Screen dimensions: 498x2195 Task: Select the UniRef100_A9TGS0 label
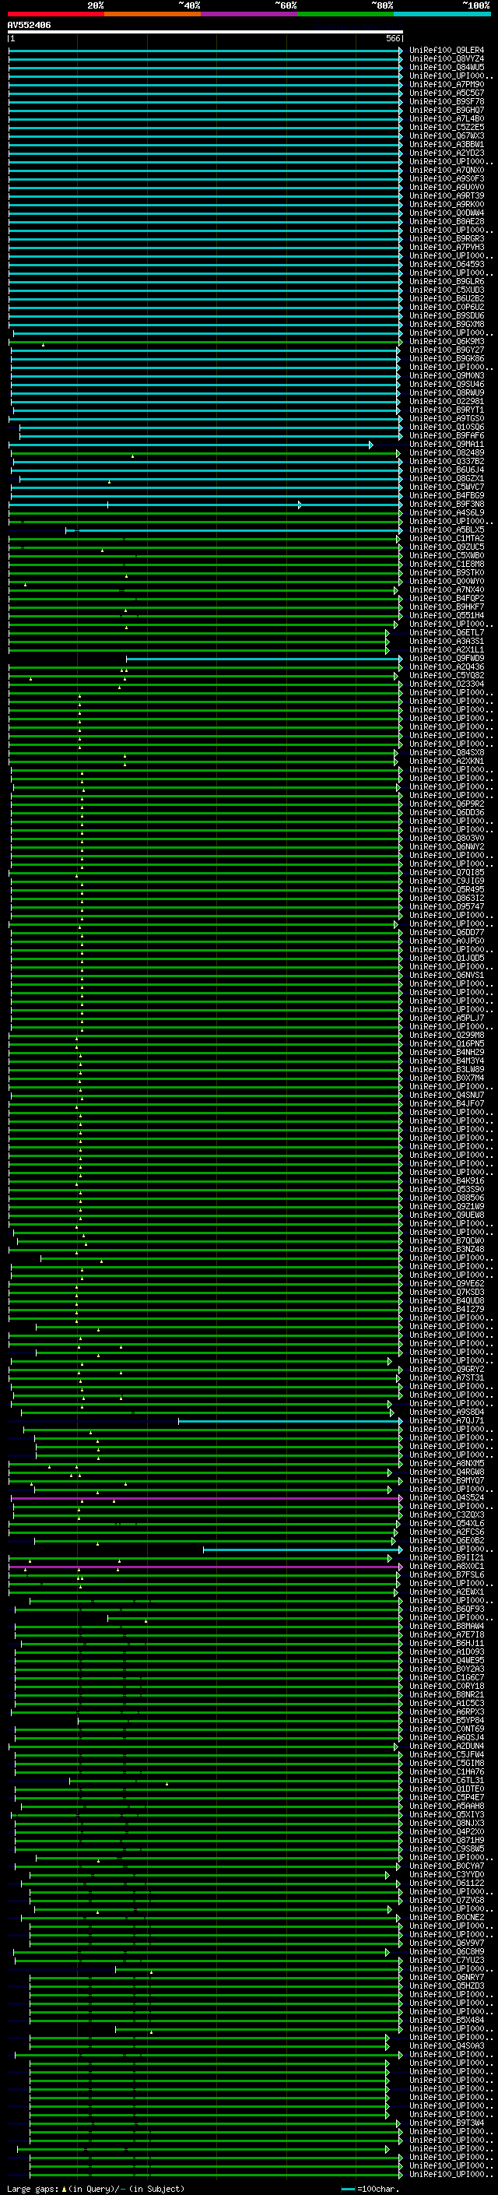point(447,418)
